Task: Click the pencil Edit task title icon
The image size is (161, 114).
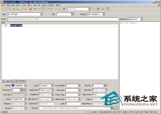Action: point(22,9)
